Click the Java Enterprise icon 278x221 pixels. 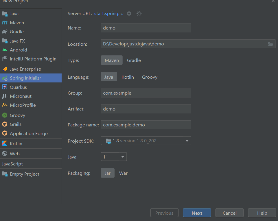[x=5, y=69]
